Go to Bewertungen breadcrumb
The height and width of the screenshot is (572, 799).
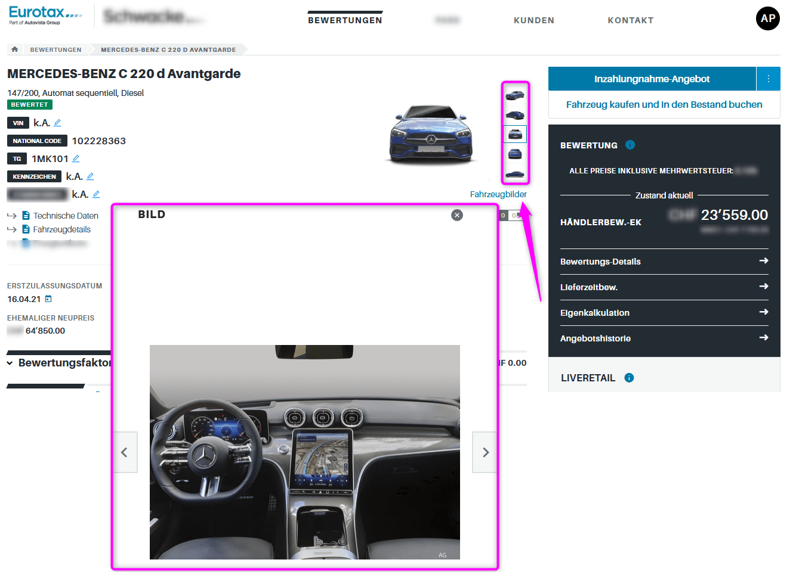coord(56,49)
